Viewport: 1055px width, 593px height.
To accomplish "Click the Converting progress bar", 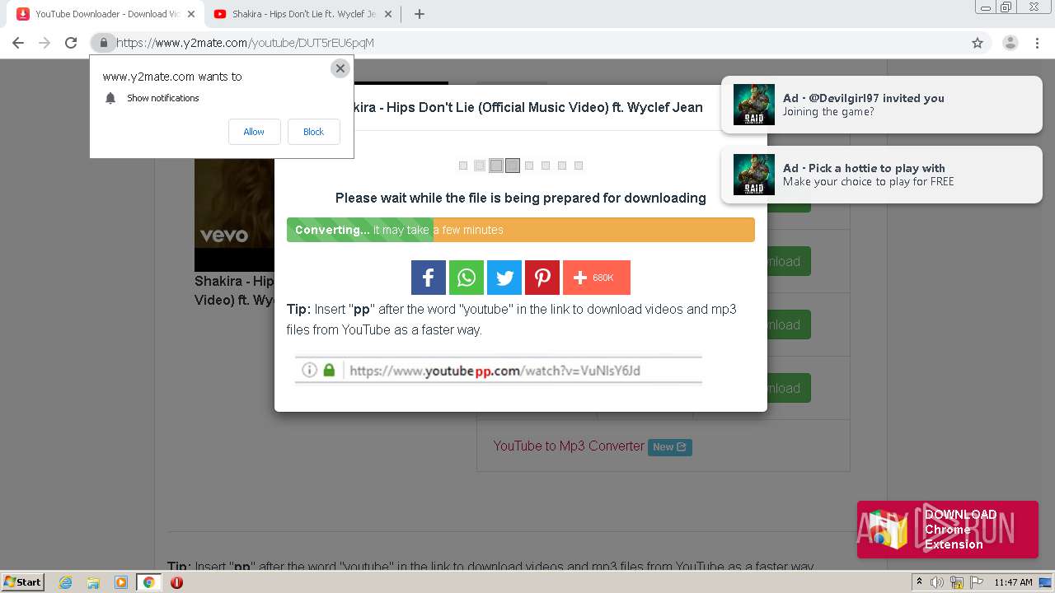I will [521, 230].
